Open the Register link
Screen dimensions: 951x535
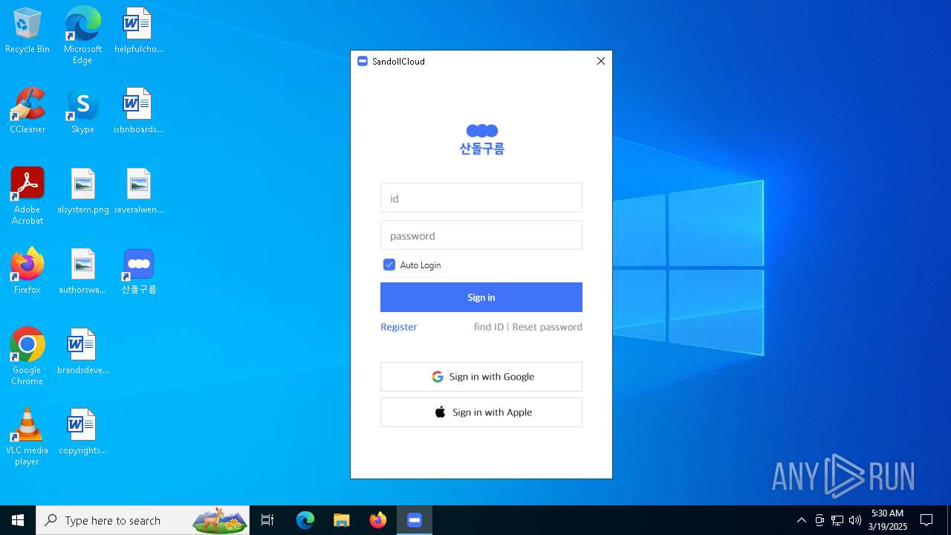[x=399, y=327]
